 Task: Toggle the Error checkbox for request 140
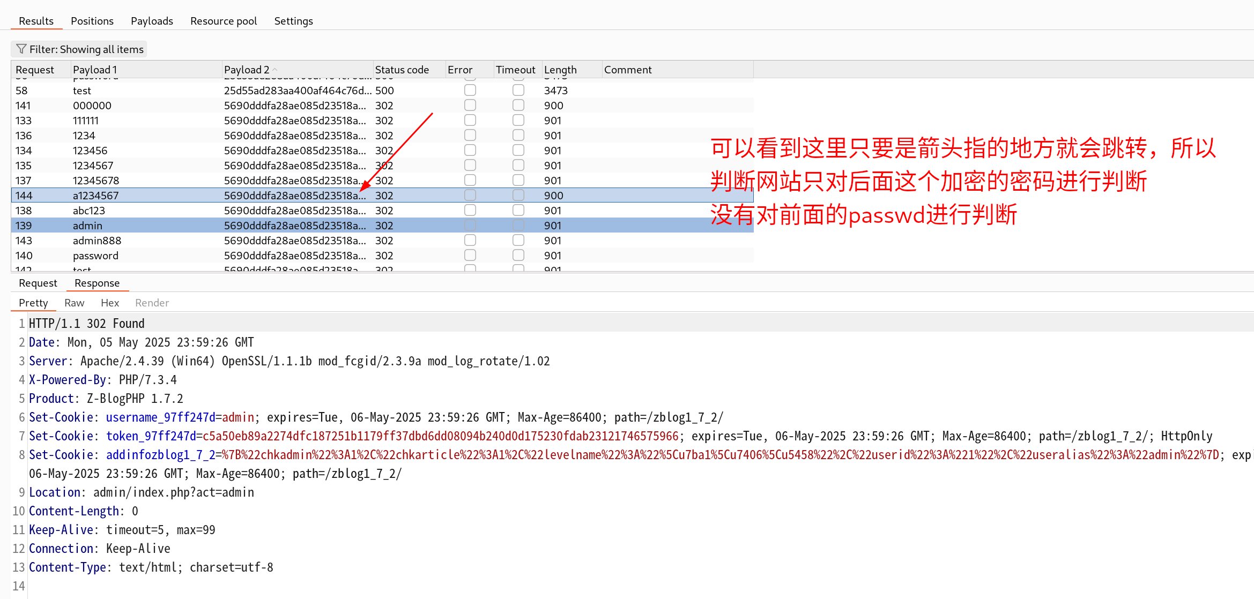tap(470, 256)
